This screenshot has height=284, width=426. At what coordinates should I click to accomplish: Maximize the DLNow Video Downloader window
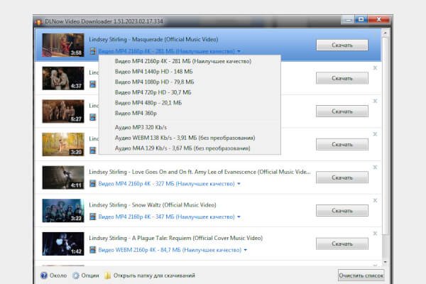click(x=361, y=20)
